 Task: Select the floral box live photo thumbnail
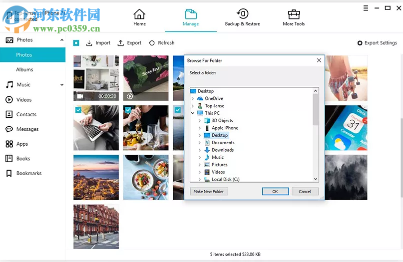[x=146, y=78]
